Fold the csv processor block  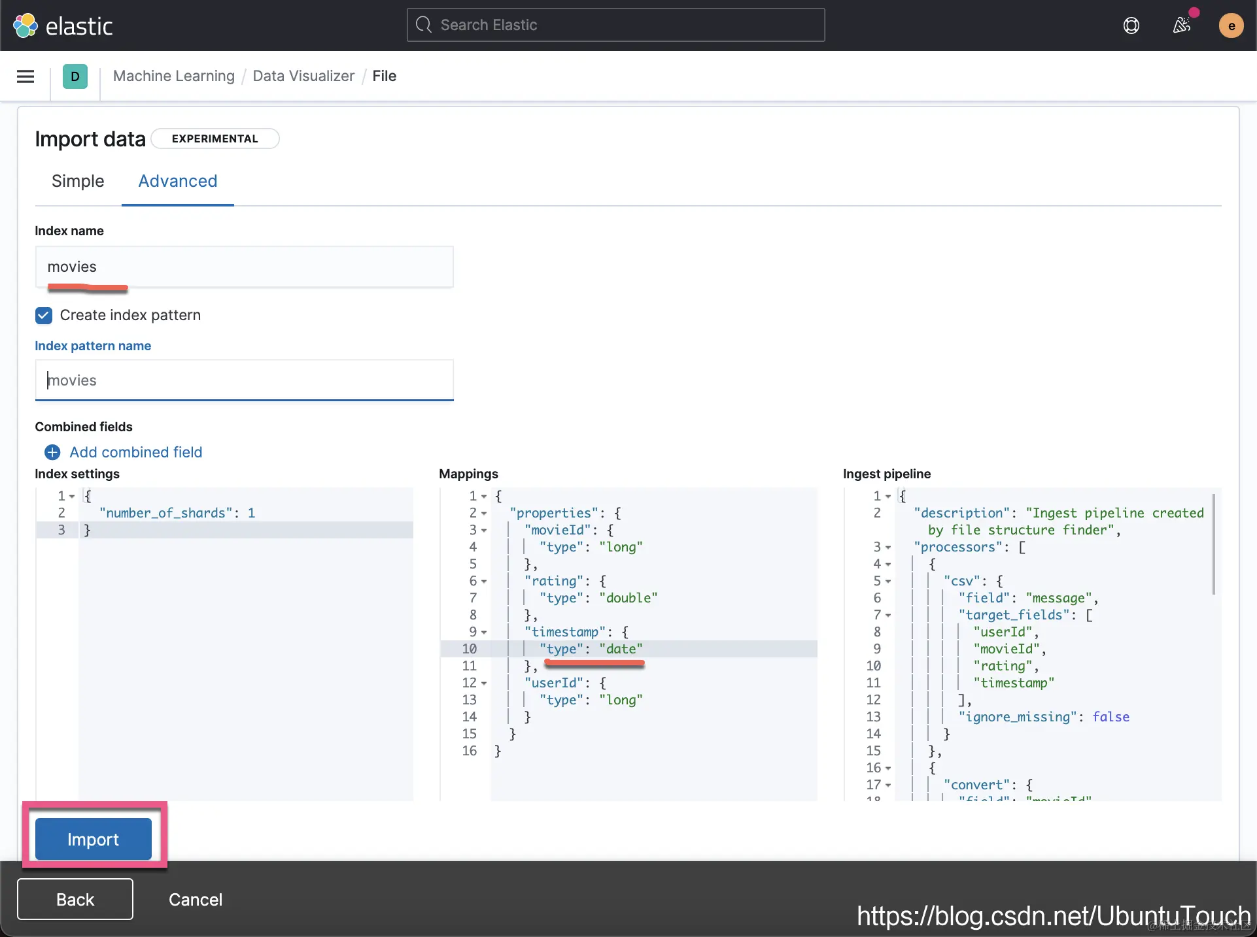(x=888, y=582)
